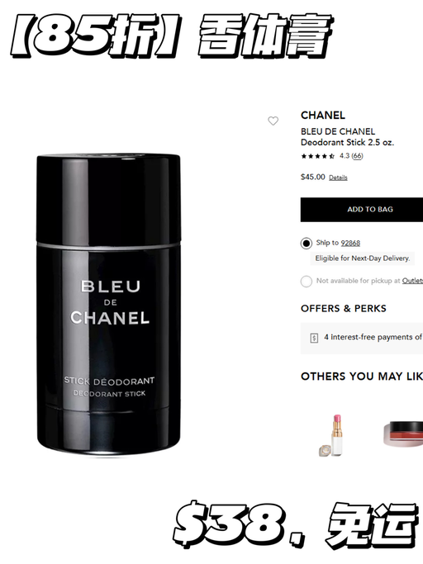The height and width of the screenshot is (564, 423).
Task: Open the pink lipstick recommended product
Action: point(333,435)
